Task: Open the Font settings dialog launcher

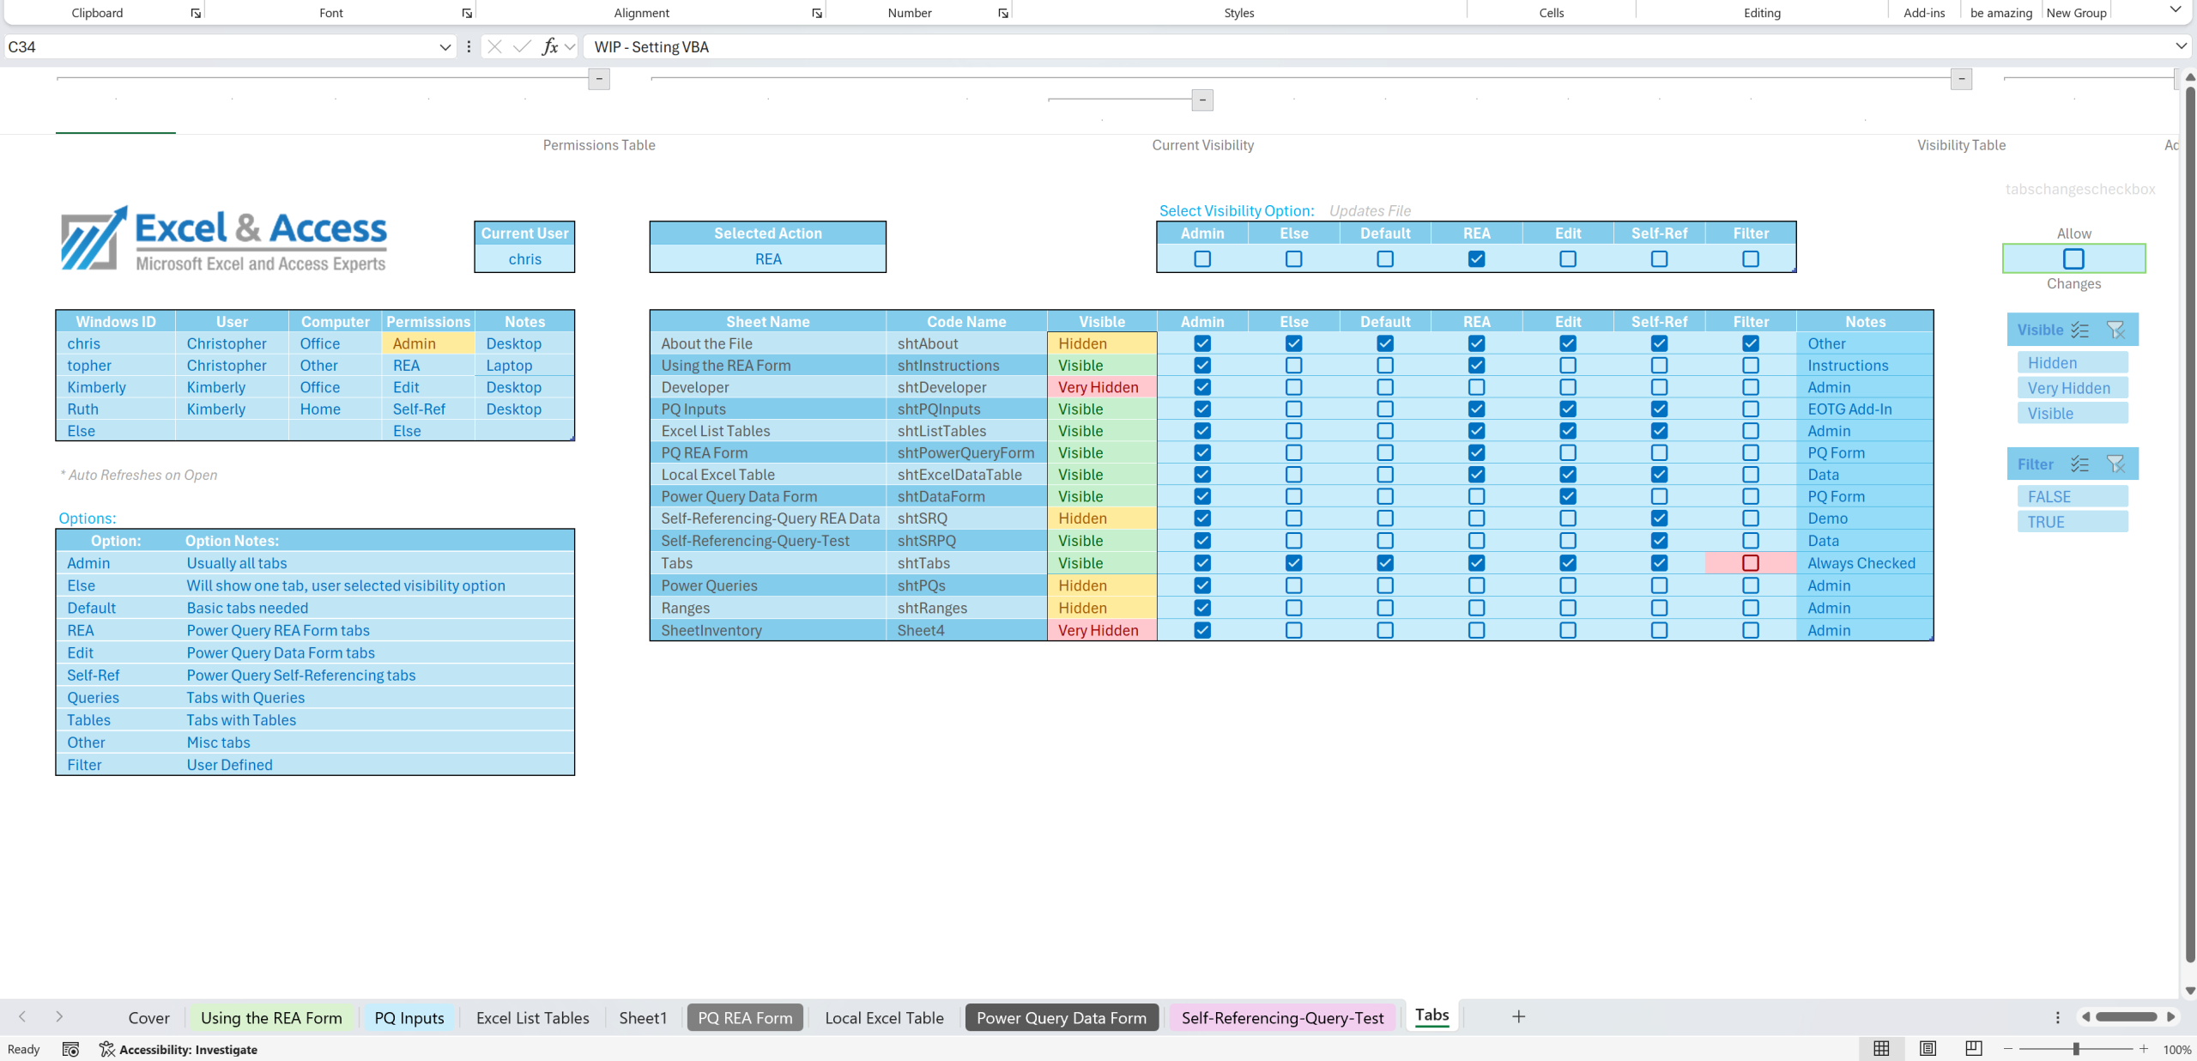Action: point(467,13)
